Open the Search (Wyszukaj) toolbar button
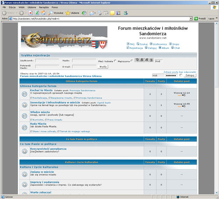Screen dimensions: 219x199 click(x=56, y=13)
